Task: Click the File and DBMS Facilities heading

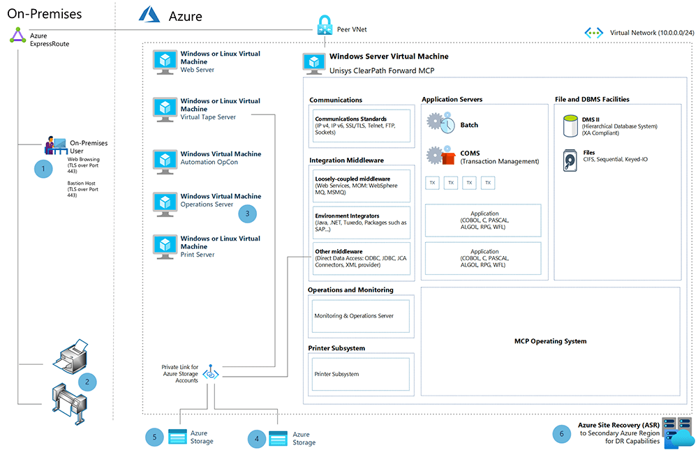Action: (x=592, y=99)
